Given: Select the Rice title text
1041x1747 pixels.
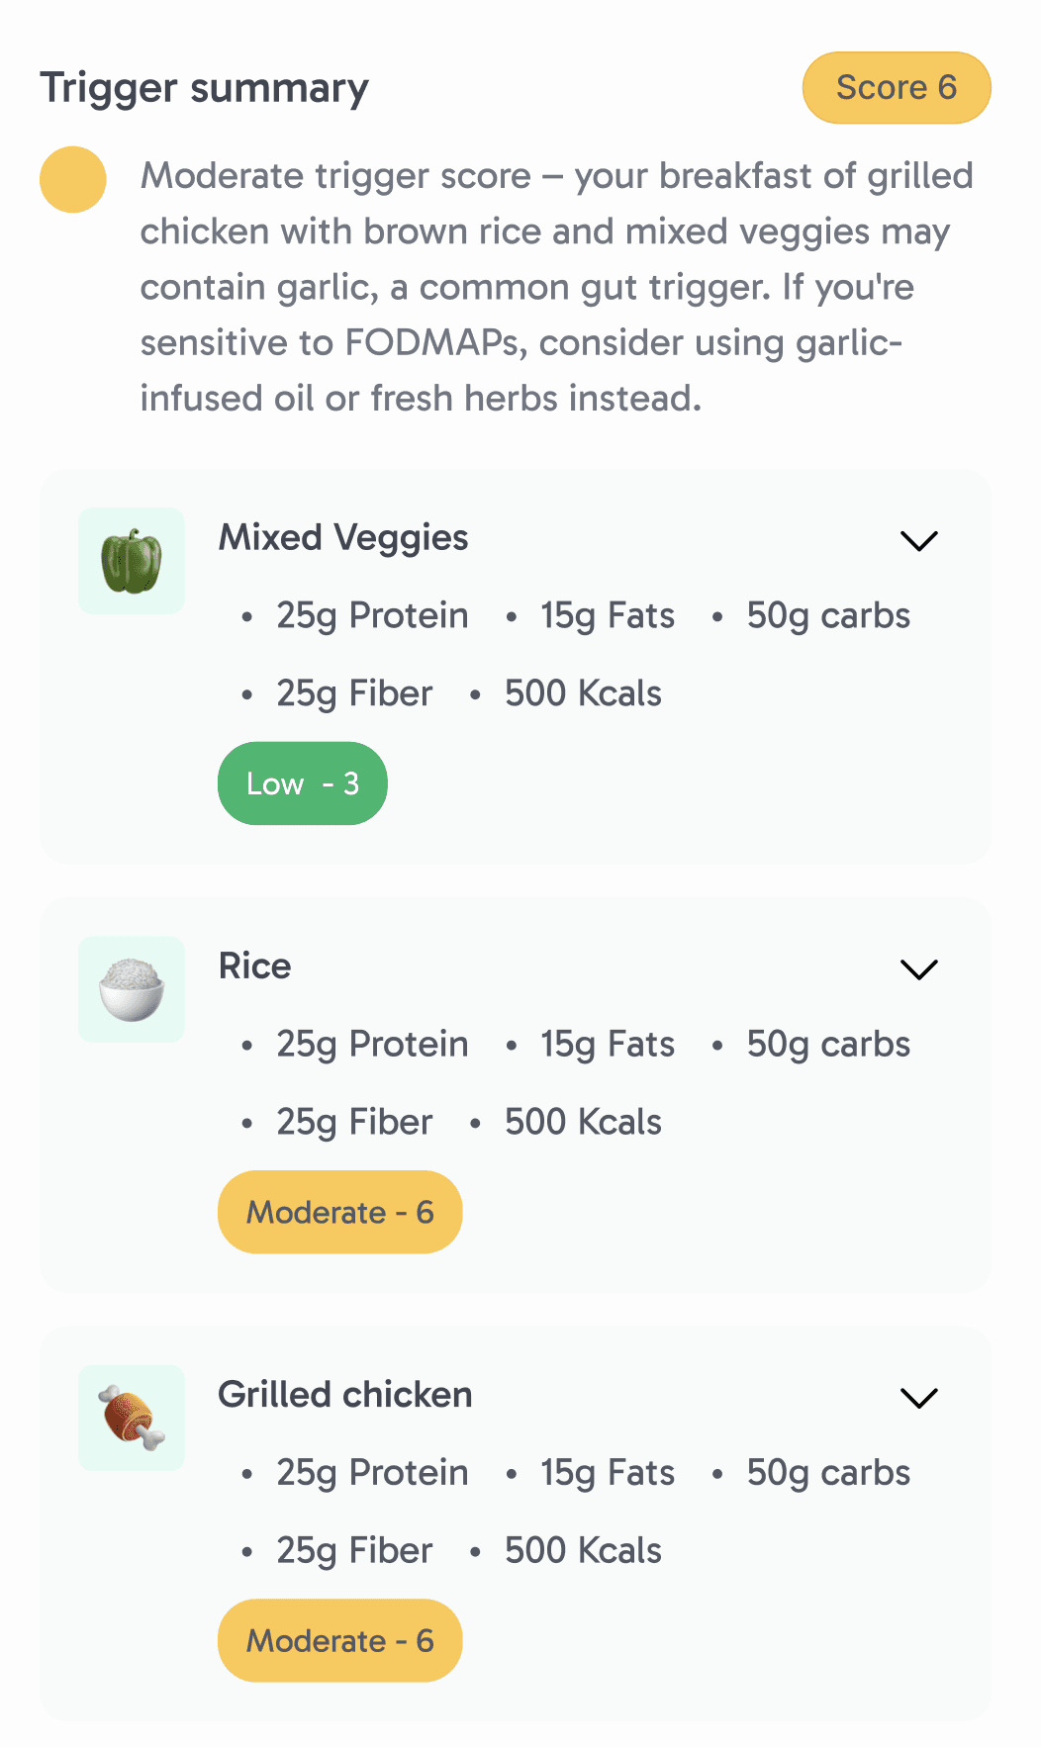Looking at the screenshot, I should [x=255, y=965].
